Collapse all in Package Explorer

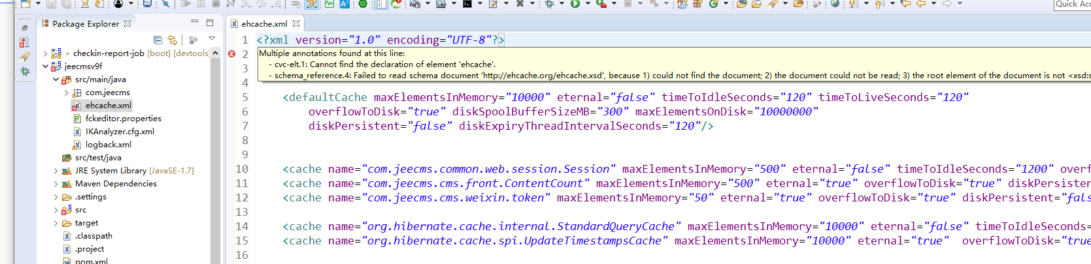pyautogui.click(x=158, y=40)
